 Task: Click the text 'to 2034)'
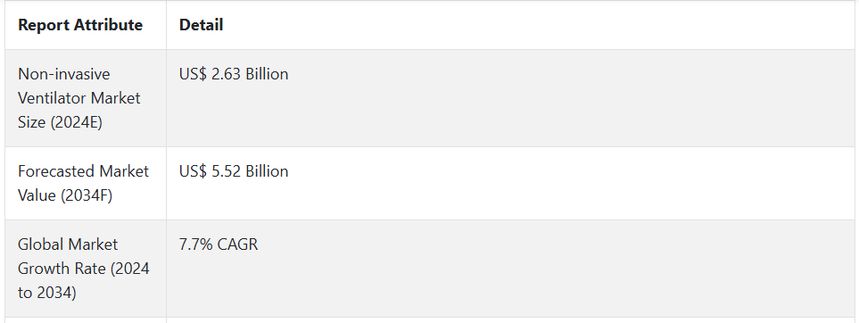pos(47,293)
